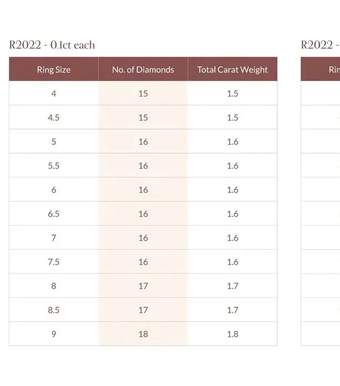The height and width of the screenshot is (386, 340).
Task: Click the 1.8 total carat weight cell
Action: tap(233, 334)
